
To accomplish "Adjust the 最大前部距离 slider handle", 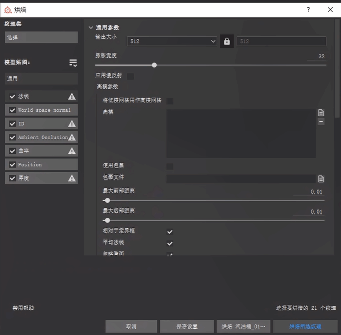I will (x=107, y=201).
